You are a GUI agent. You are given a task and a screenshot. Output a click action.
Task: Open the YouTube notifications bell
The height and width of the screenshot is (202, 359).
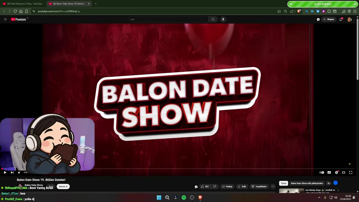coord(341,19)
